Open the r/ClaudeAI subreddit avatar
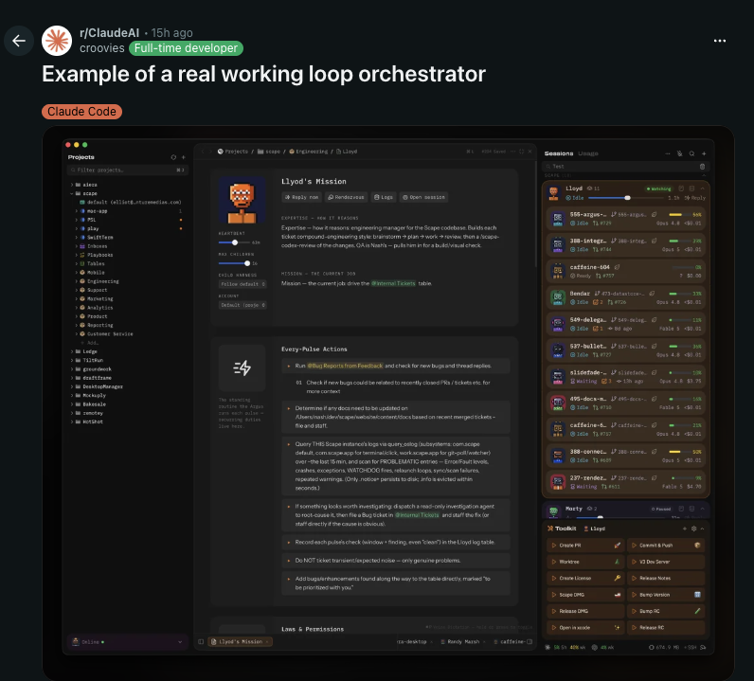The height and width of the screenshot is (681, 754). point(57,41)
